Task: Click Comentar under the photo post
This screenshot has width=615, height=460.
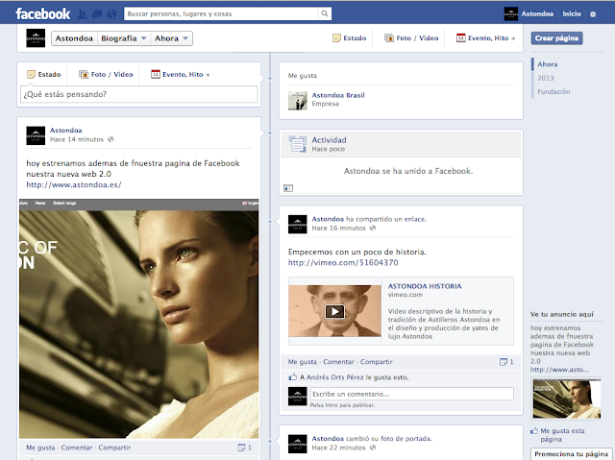Action: pyautogui.click(x=77, y=448)
